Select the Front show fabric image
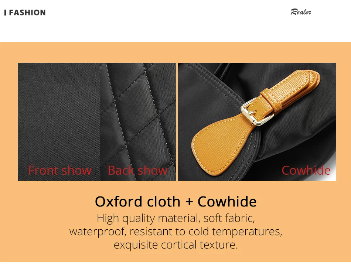This screenshot has width=351, height=274. [x=59, y=122]
